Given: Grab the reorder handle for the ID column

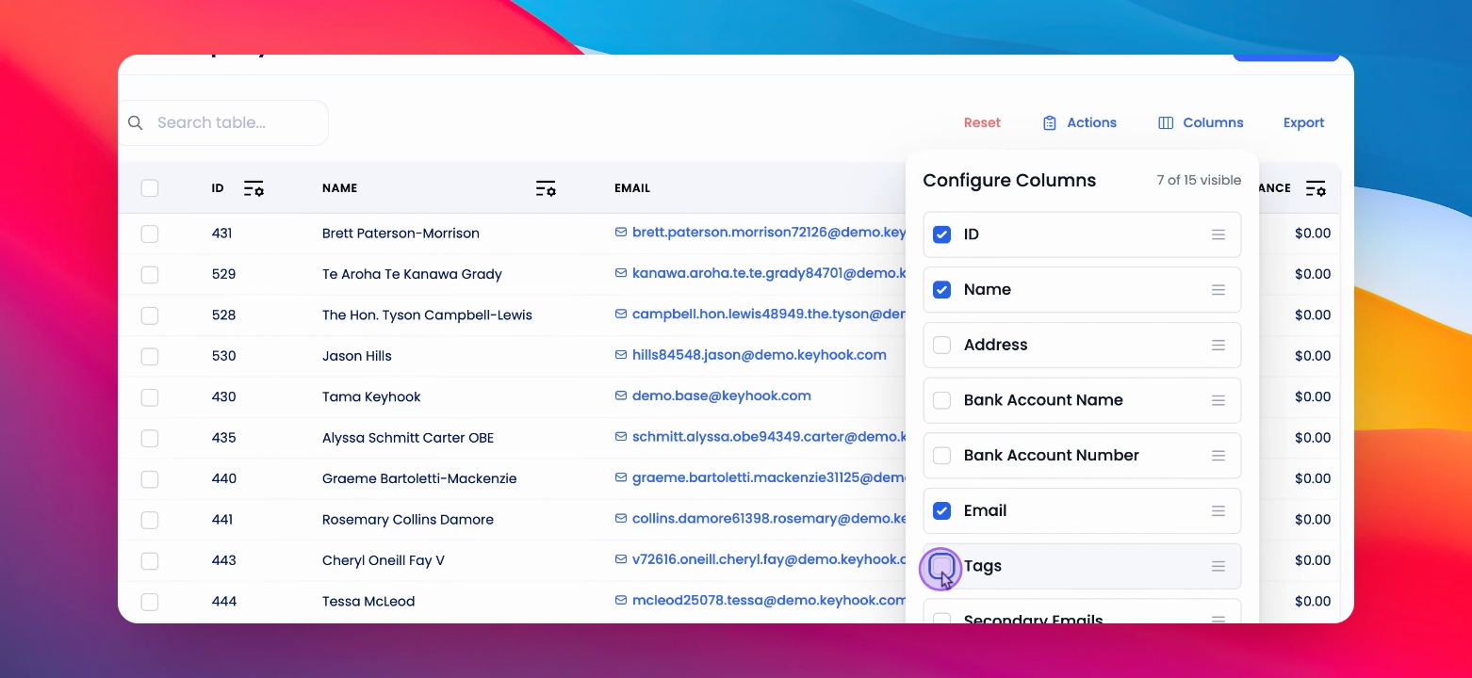Looking at the screenshot, I should point(1218,234).
